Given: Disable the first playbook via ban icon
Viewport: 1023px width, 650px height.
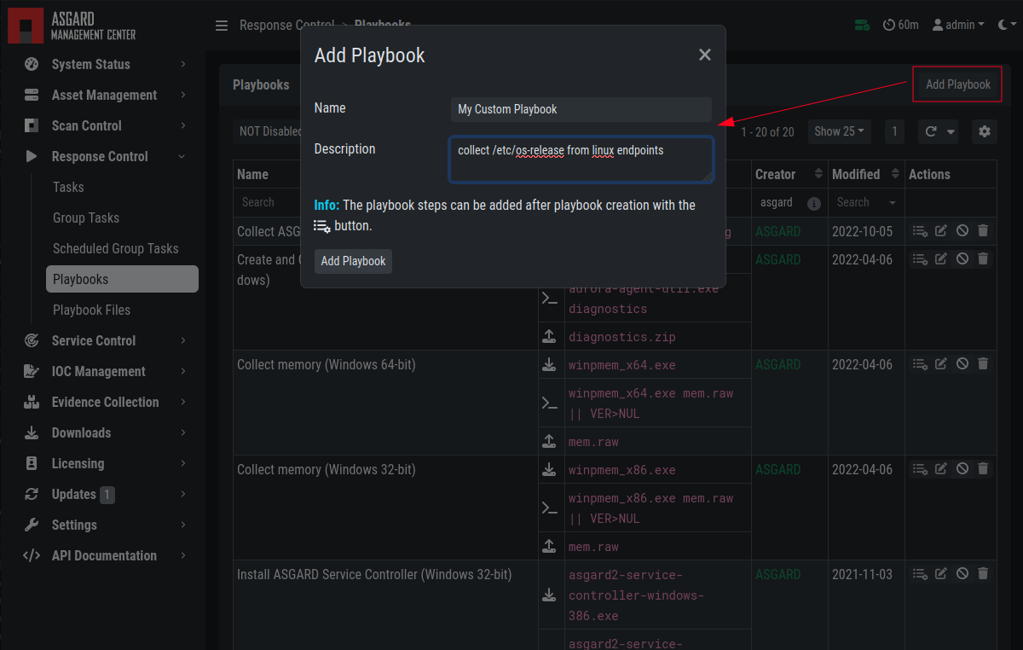Looking at the screenshot, I should click(x=962, y=231).
